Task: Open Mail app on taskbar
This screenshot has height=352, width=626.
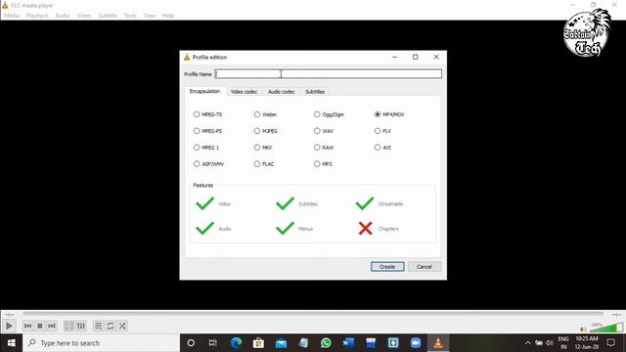Action: (281, 343)
